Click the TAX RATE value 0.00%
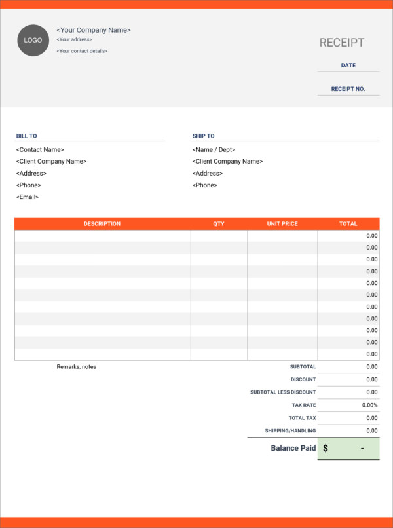393x528 pixels. [370, 405]
